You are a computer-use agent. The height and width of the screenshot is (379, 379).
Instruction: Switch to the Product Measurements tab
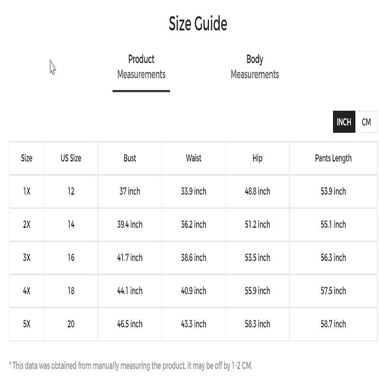pyautogui.click(x=141, y=67)
